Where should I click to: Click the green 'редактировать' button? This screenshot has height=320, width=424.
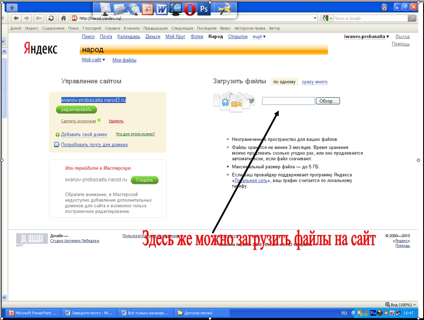(76, 109)
